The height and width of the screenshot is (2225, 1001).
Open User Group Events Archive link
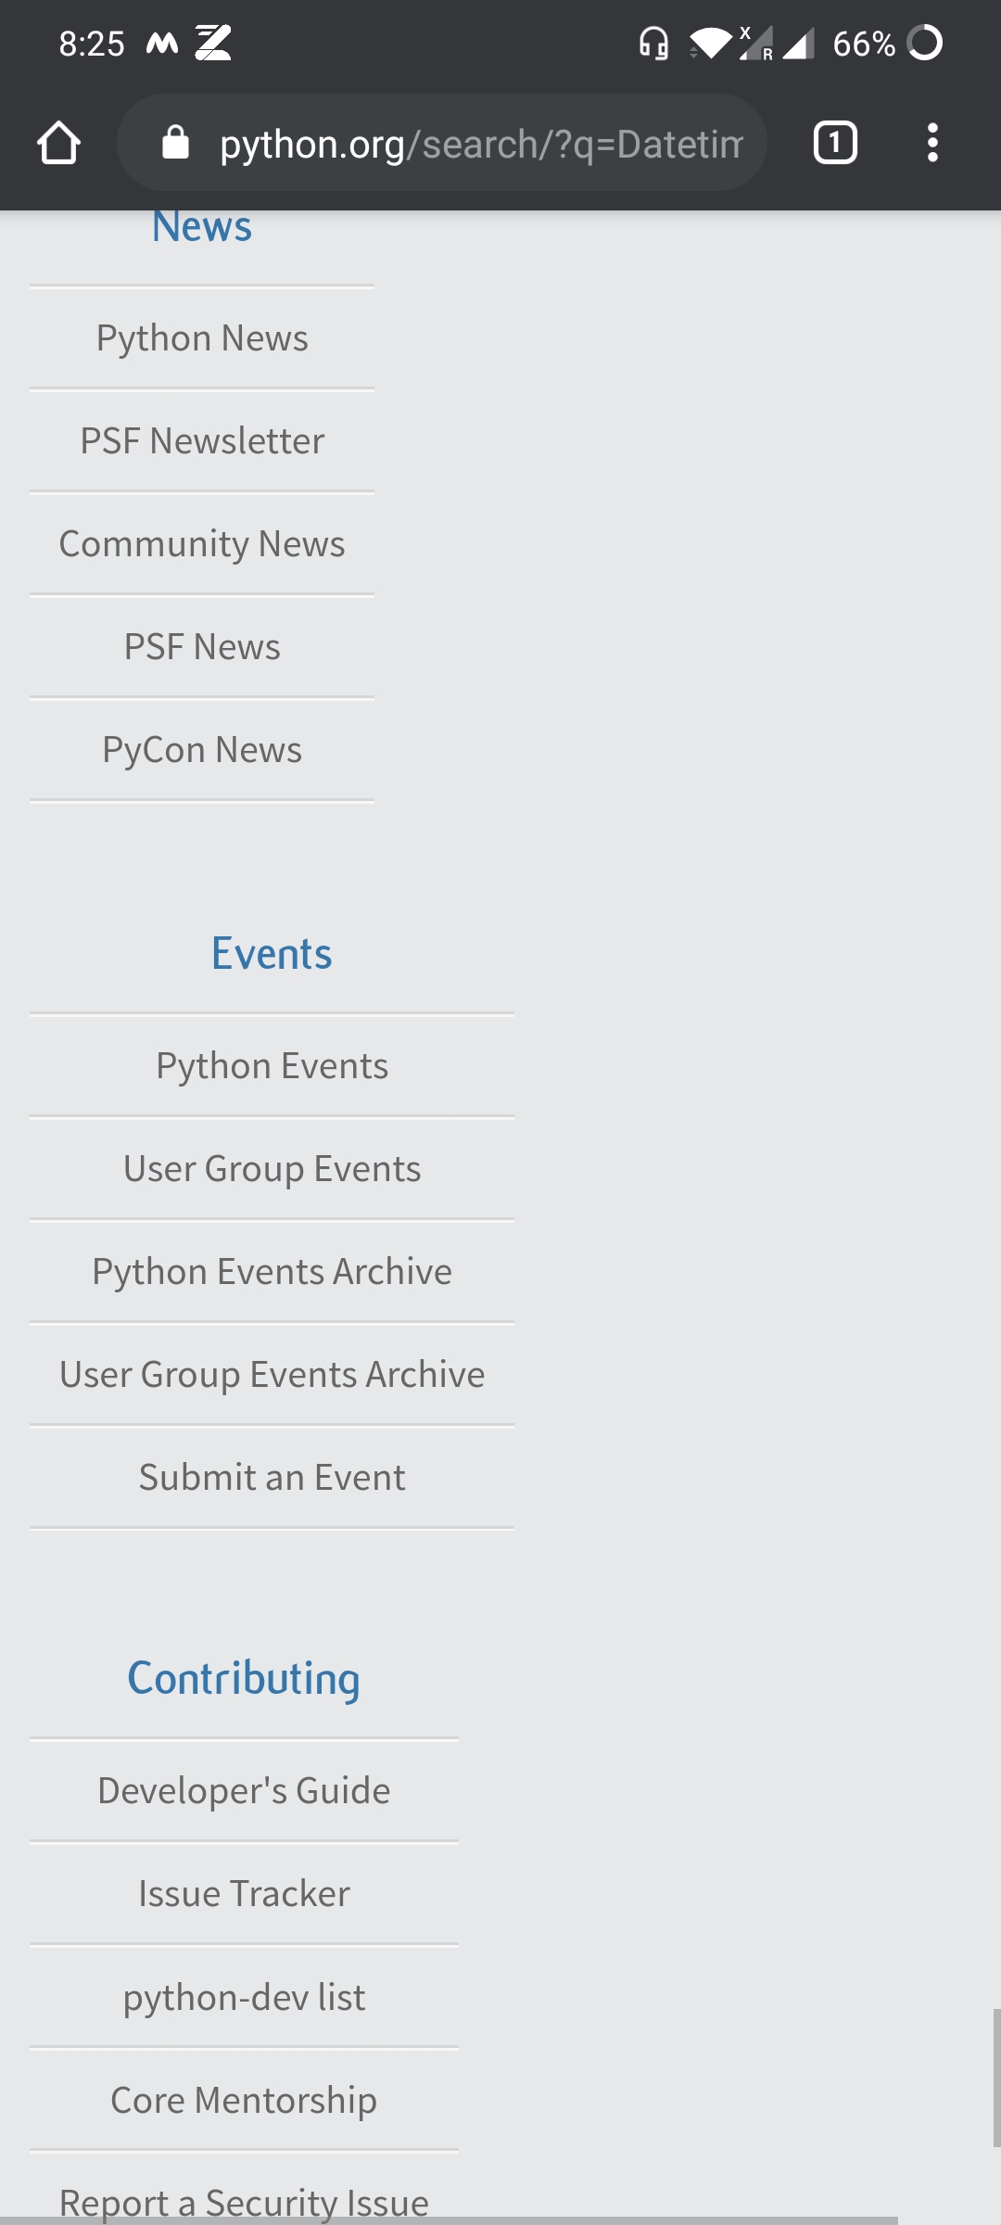pyautogui.click(x=272, y=1375)
